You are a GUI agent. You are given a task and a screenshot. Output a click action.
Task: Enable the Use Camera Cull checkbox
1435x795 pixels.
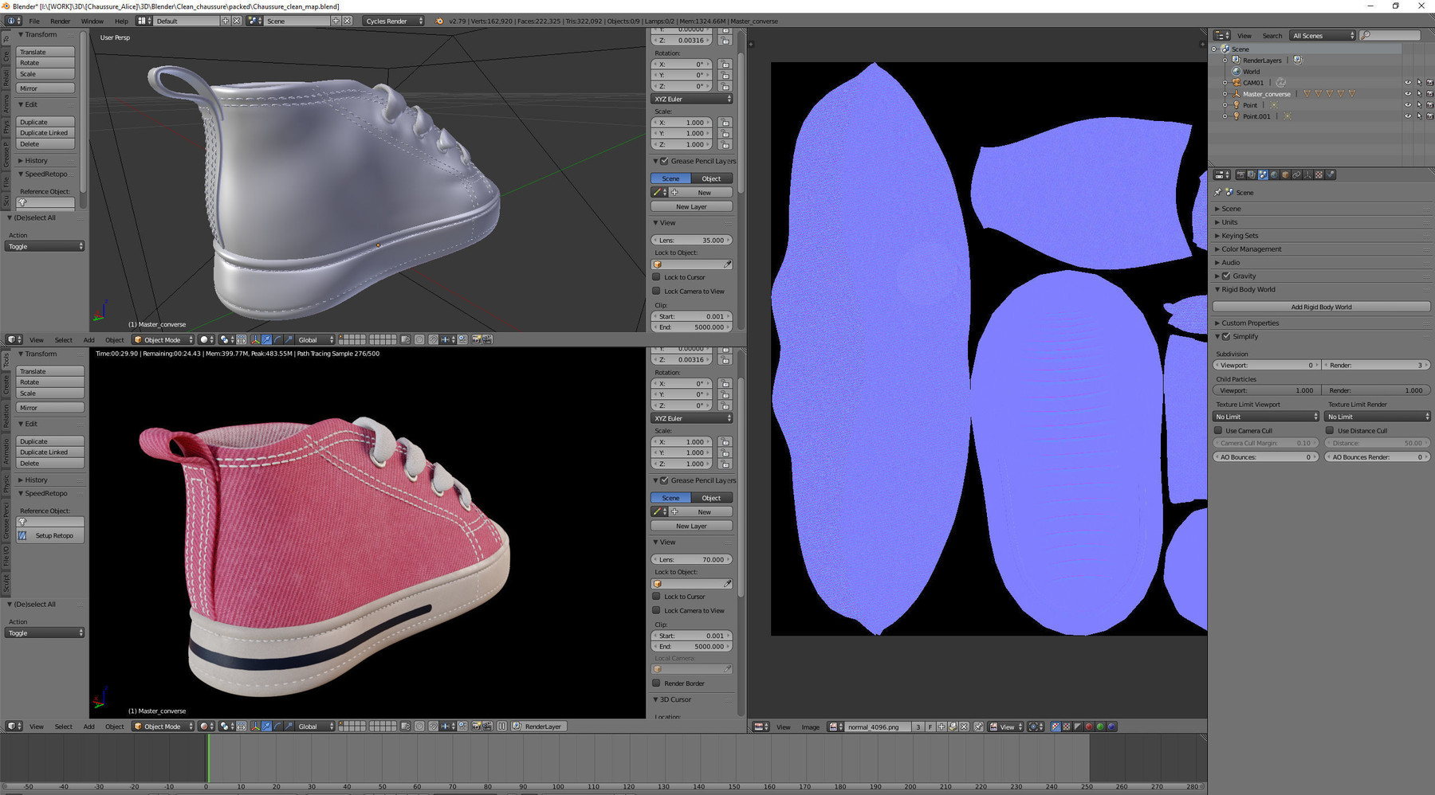[1218, 431]
